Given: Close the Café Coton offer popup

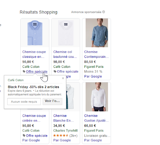Looking at the screenshot, I should [x=63, y=78].
